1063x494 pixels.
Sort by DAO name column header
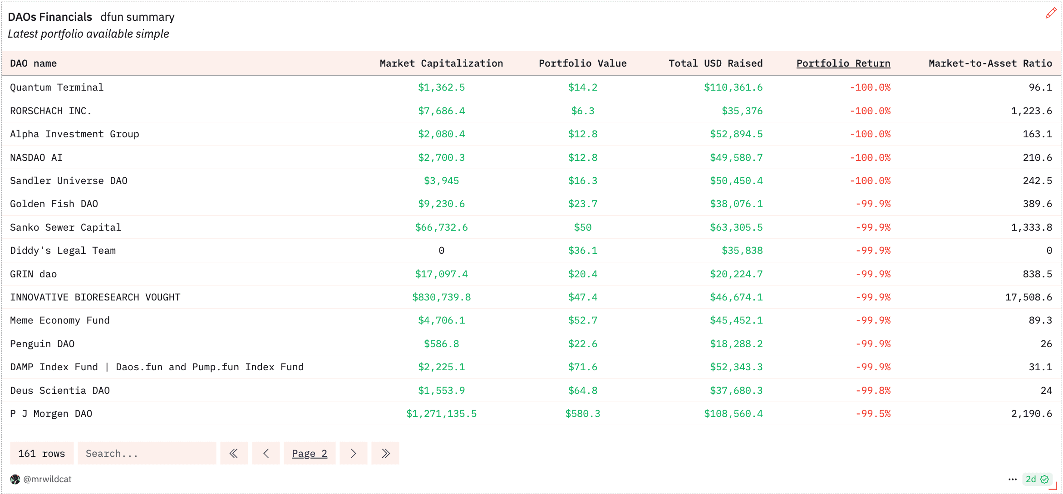(x=33, y=63)
